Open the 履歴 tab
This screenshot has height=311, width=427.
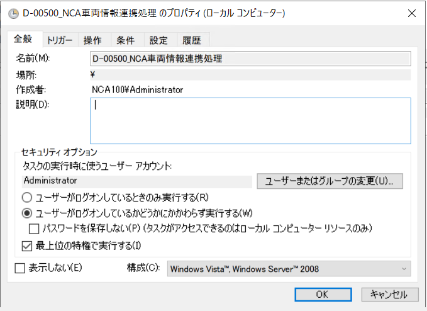click(192, 40)
